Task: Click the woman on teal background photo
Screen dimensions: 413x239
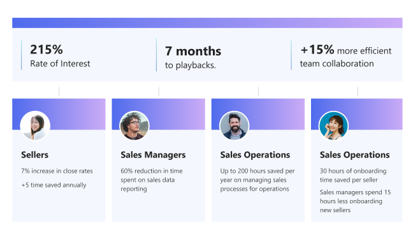Action: coord(333,126)
